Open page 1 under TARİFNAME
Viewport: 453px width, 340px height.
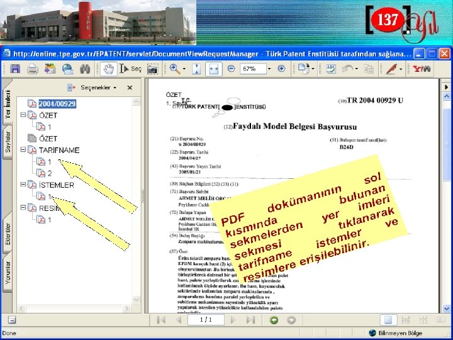[x=50, y=162]
